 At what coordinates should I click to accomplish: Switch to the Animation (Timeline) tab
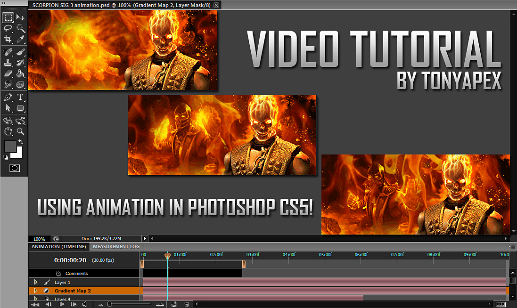[59, 247]
